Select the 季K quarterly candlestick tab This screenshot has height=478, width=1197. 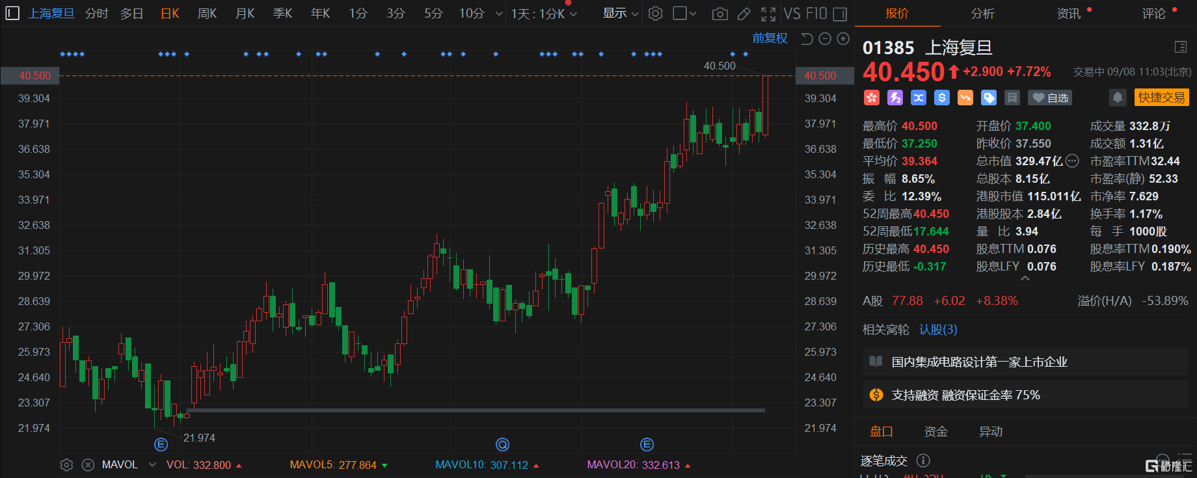pos(283,14)
